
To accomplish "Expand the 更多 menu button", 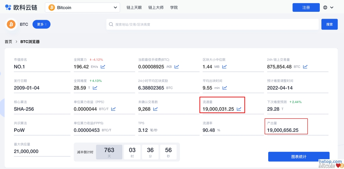I will [41, 24].
